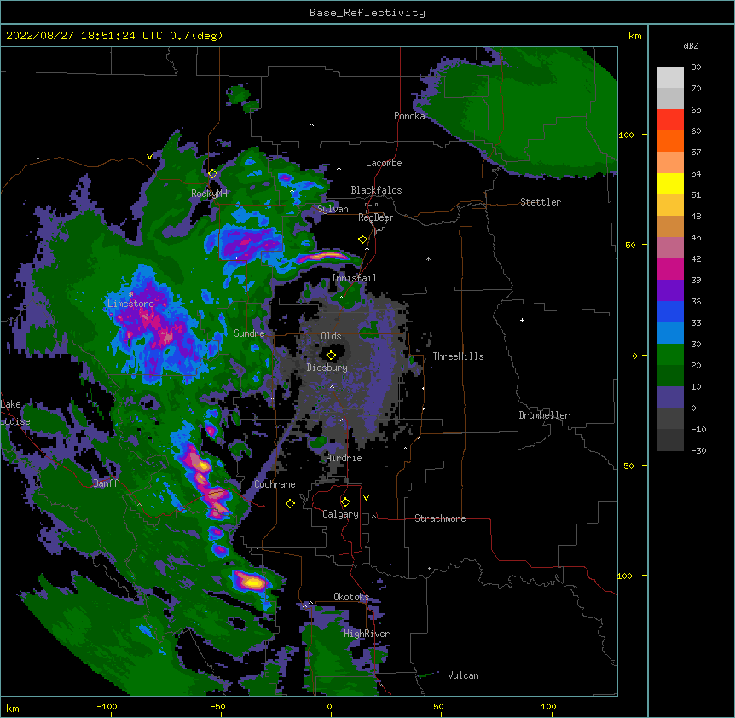
Task: Click the white plus marker north of Drumheller
Action: coord(522,320)
